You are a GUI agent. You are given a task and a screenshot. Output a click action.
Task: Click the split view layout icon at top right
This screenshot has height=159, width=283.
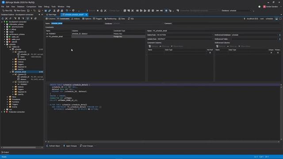[276, 19]
